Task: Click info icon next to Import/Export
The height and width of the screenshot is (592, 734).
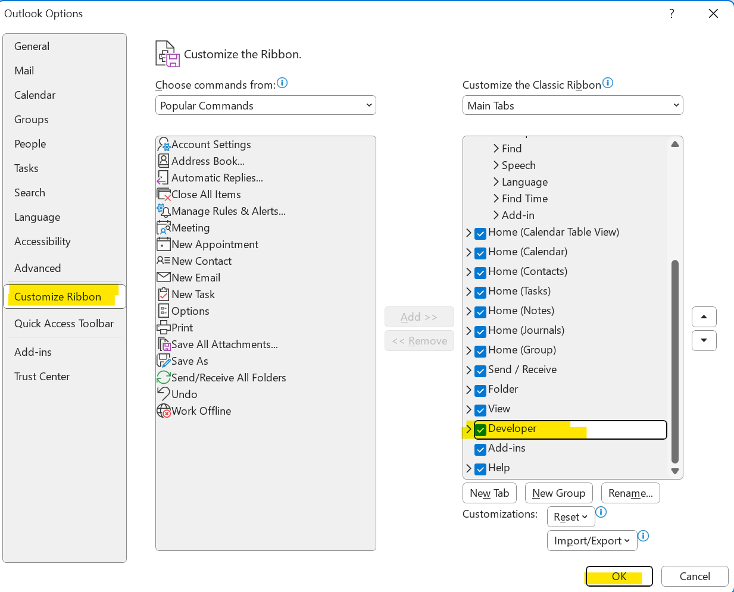Action: pyautogui.click(x=644, y=536)
